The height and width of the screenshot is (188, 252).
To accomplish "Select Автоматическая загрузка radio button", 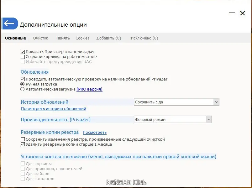I will 23,89.
